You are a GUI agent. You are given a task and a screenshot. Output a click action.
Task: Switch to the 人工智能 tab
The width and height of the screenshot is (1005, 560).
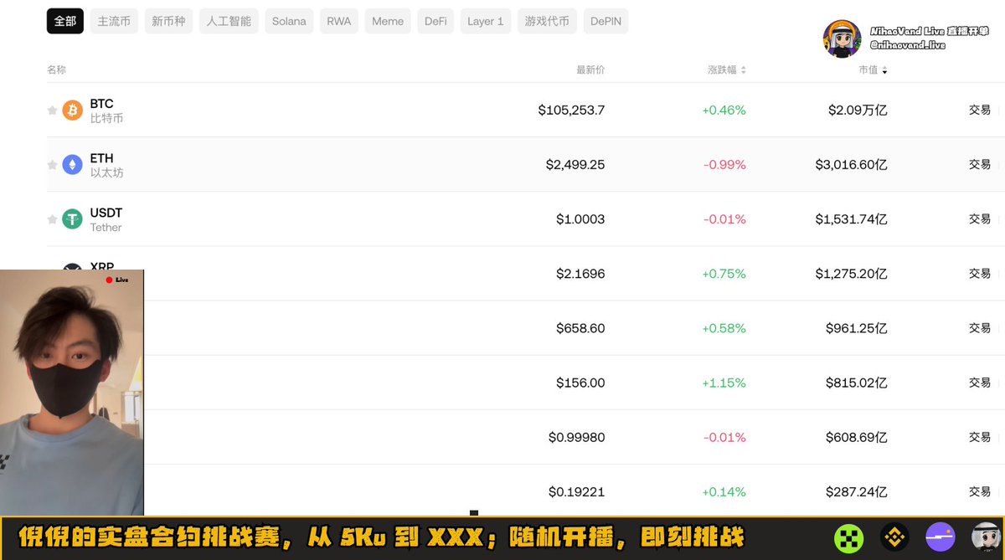pos(229,21)
